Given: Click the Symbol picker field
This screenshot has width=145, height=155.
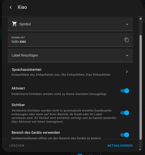Looking at the screenshot, I should [70, 24].
